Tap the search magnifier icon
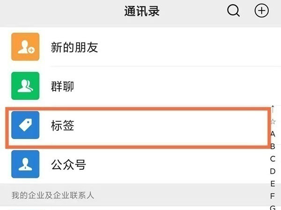Image resolution: width=281 pixels, height=210 pixels. click(x=233, y=11)
